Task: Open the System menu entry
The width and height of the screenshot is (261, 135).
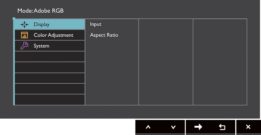Action: click(x=50, y=46)
